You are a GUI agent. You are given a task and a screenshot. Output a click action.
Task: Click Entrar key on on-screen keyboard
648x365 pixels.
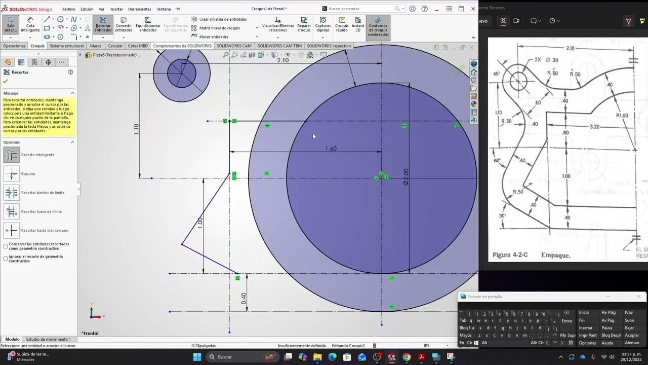[x=567, y=320]
